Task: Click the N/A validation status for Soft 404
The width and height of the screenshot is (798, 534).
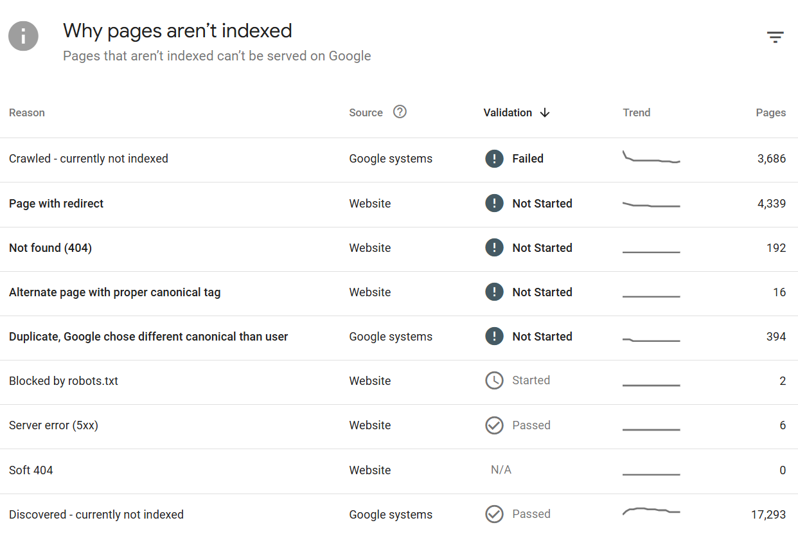Action: coord(501,470)
